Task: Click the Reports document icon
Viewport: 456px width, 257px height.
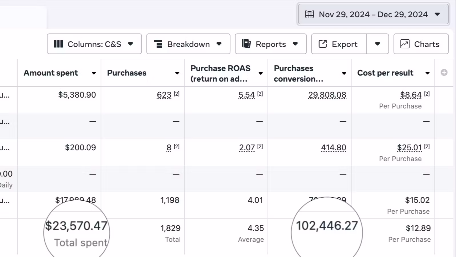Action: coord(246,44)
